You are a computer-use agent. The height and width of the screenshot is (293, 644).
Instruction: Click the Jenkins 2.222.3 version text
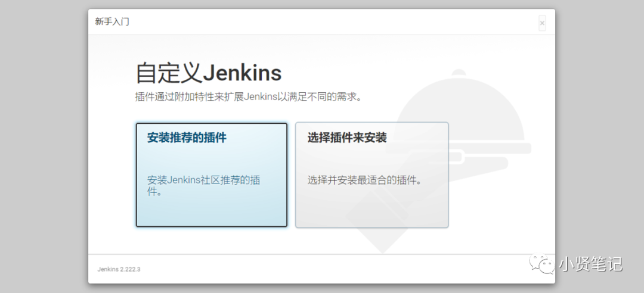pos(119,270)
